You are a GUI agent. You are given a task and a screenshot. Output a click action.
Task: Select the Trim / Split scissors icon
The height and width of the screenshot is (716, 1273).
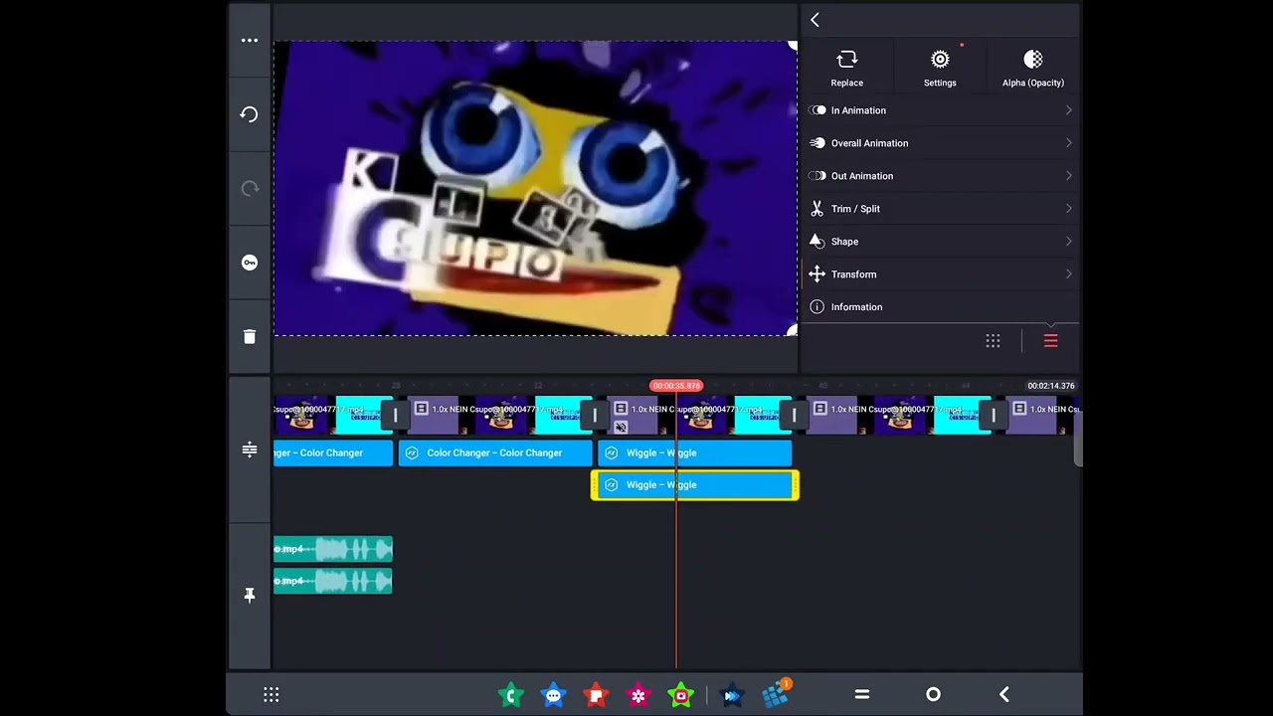tap(818, 209)
